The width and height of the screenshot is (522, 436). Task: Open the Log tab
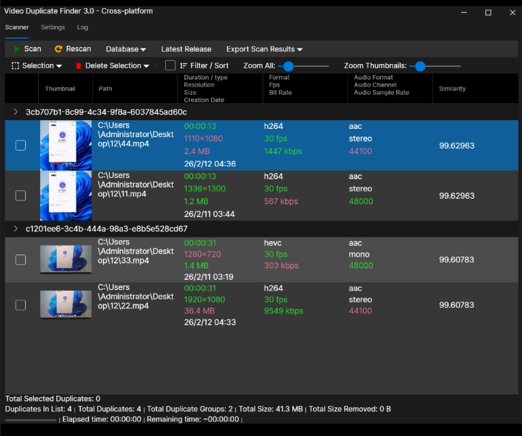coord(83,27)
